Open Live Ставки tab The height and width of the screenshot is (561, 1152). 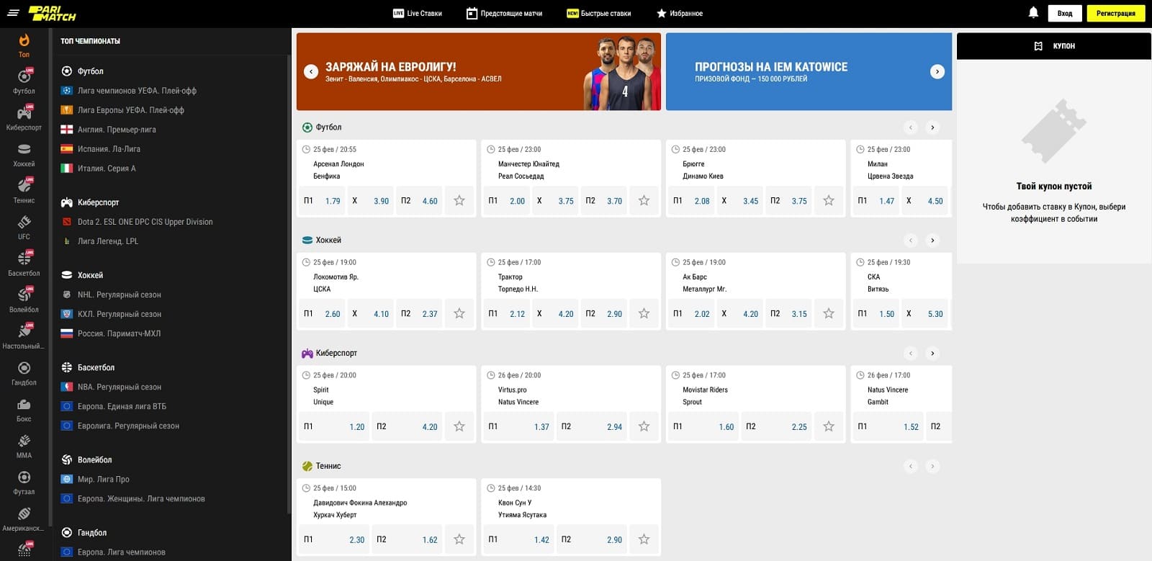point(418,13)
